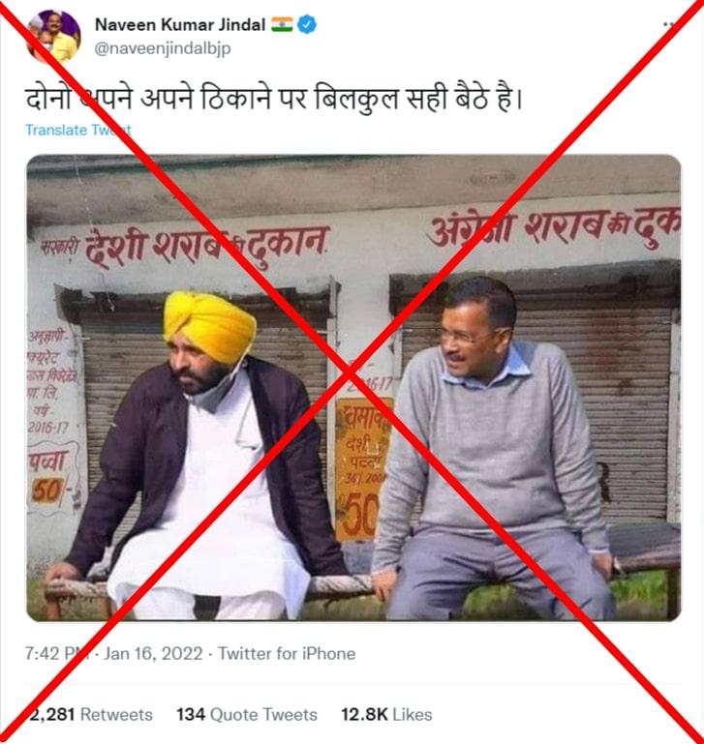View the 134 Quote Tweets
Screen dimensions: 704x744
pos(247,714)
